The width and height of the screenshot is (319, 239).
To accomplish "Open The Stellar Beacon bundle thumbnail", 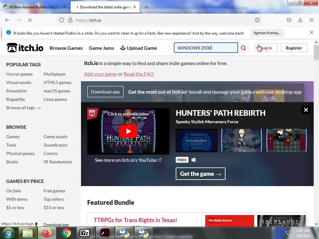I will [x=230, y=221].
